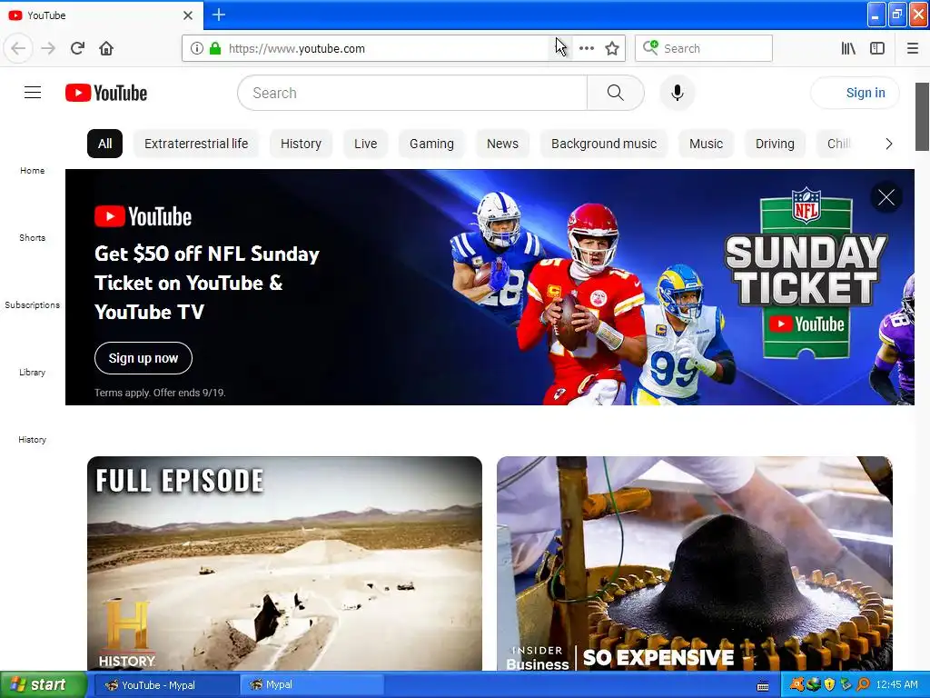This screenshot has width=930, height=698.
Task: Open the browser hamburger menu
Action: coord(912,48)
